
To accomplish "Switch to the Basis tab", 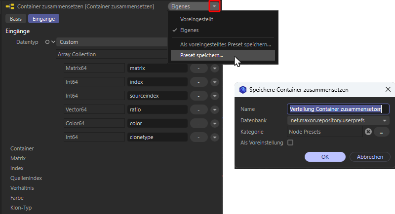I will (15, 19).
